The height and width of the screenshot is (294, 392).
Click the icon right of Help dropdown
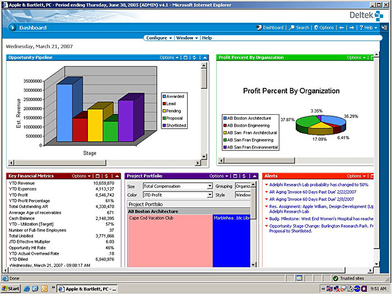[x=384, y=27]
